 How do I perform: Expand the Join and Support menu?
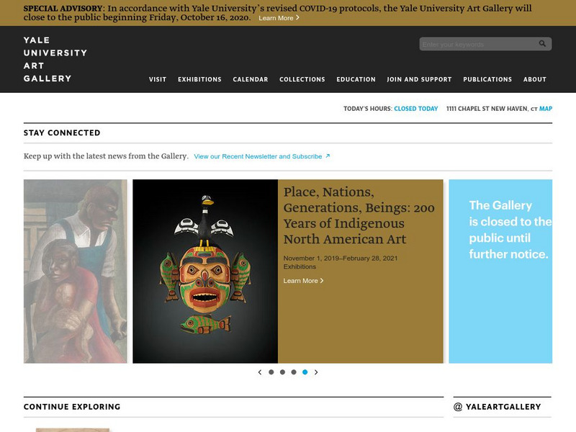(419, 79)
